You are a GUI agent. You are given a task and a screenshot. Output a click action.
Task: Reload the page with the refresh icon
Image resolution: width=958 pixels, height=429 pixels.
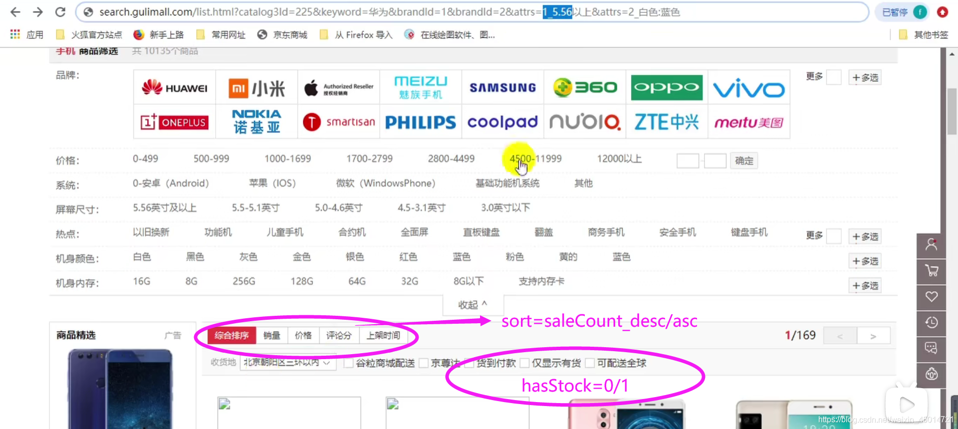coord(60,12)
